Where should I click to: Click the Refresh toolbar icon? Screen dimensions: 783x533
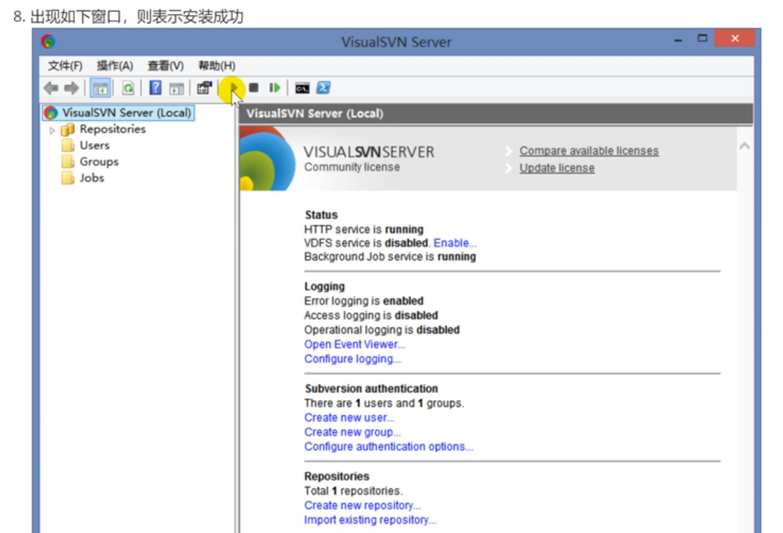128,88
